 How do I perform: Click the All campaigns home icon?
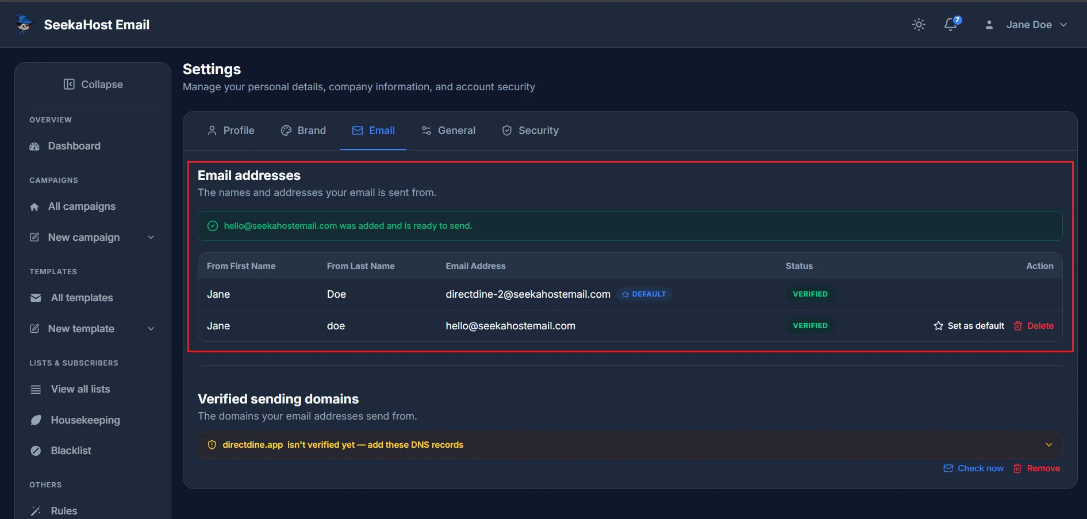34,207
